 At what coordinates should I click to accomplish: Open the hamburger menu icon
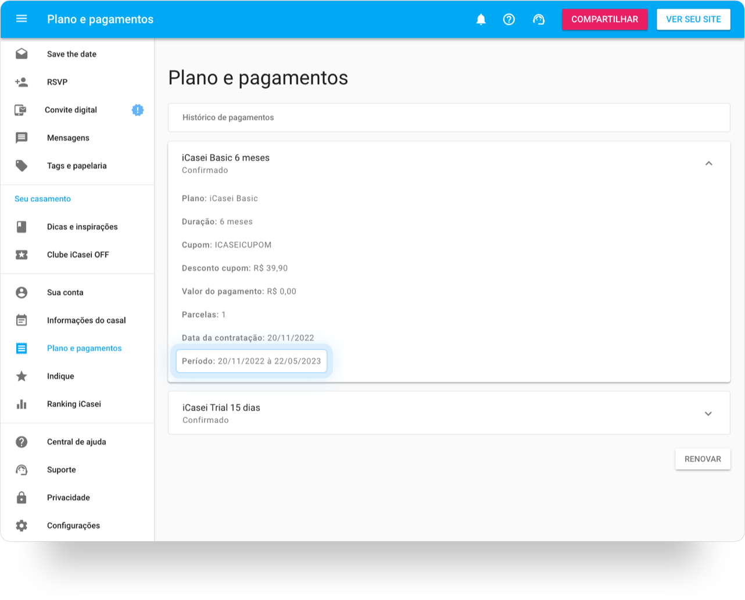pyautogui.click(x=22, y=19)
